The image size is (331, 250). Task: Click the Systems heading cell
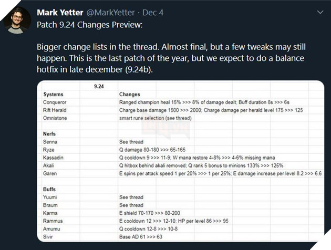(x=55, y=94)
